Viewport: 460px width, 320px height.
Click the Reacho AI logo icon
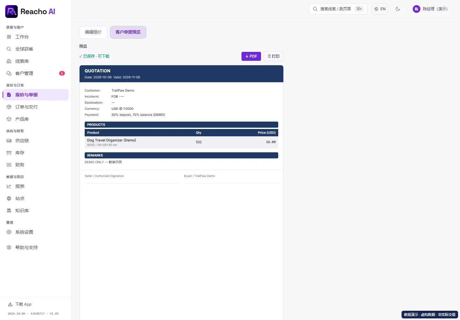coord(11,12)
